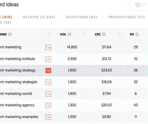Switch to the Questions (63) tab
This screenshot has height=124, width=148.
click(x=82, y=17)
